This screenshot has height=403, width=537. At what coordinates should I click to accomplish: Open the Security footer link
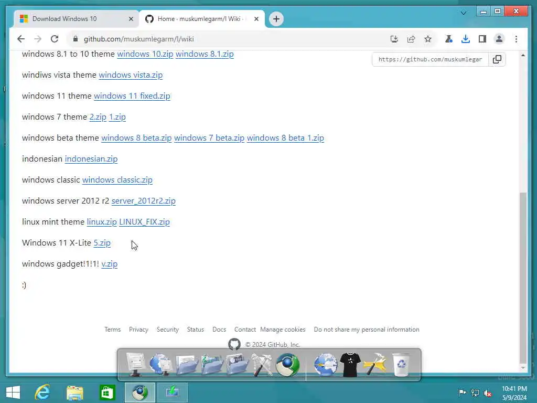click(168, 330)
